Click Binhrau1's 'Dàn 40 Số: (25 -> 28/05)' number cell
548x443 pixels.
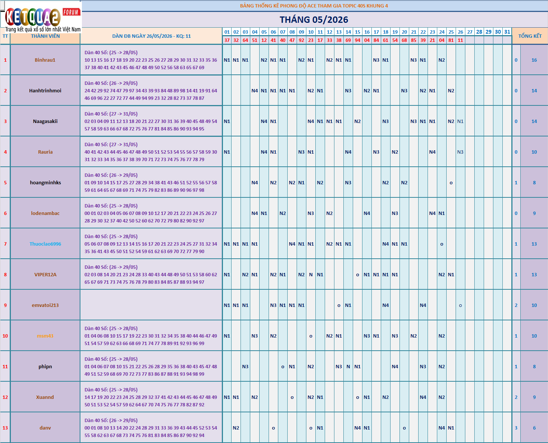(x=151, y=60)
